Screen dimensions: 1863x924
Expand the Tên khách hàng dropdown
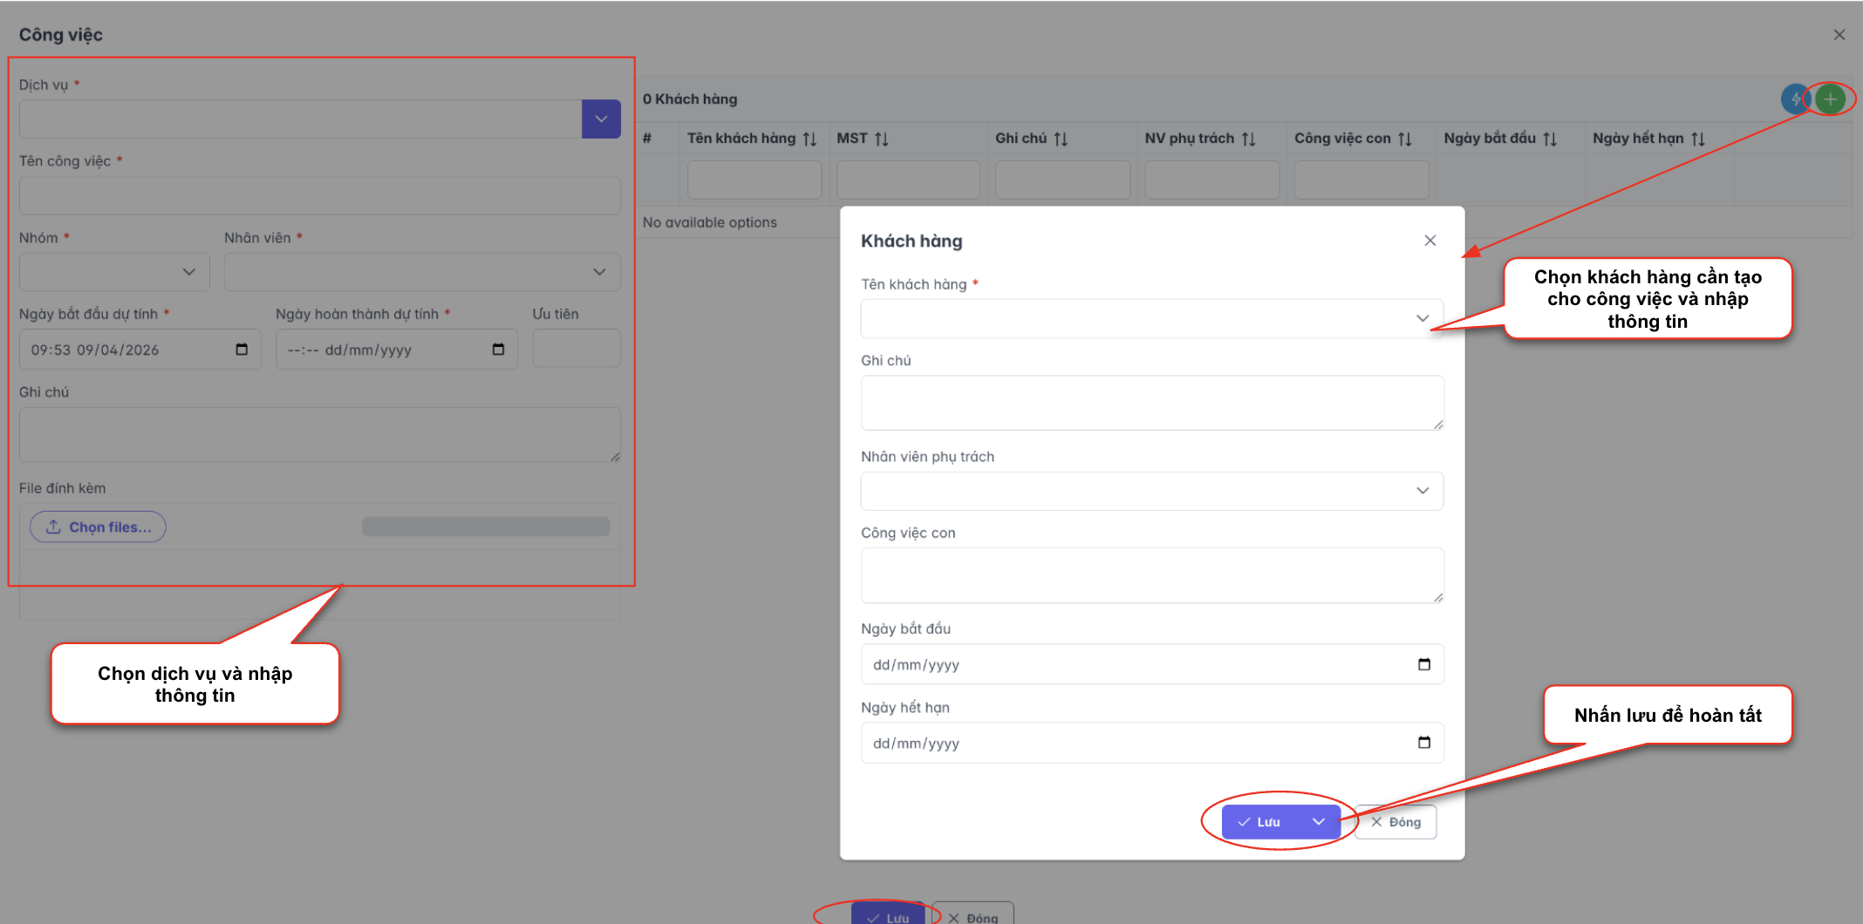[x=1422, y=319]
